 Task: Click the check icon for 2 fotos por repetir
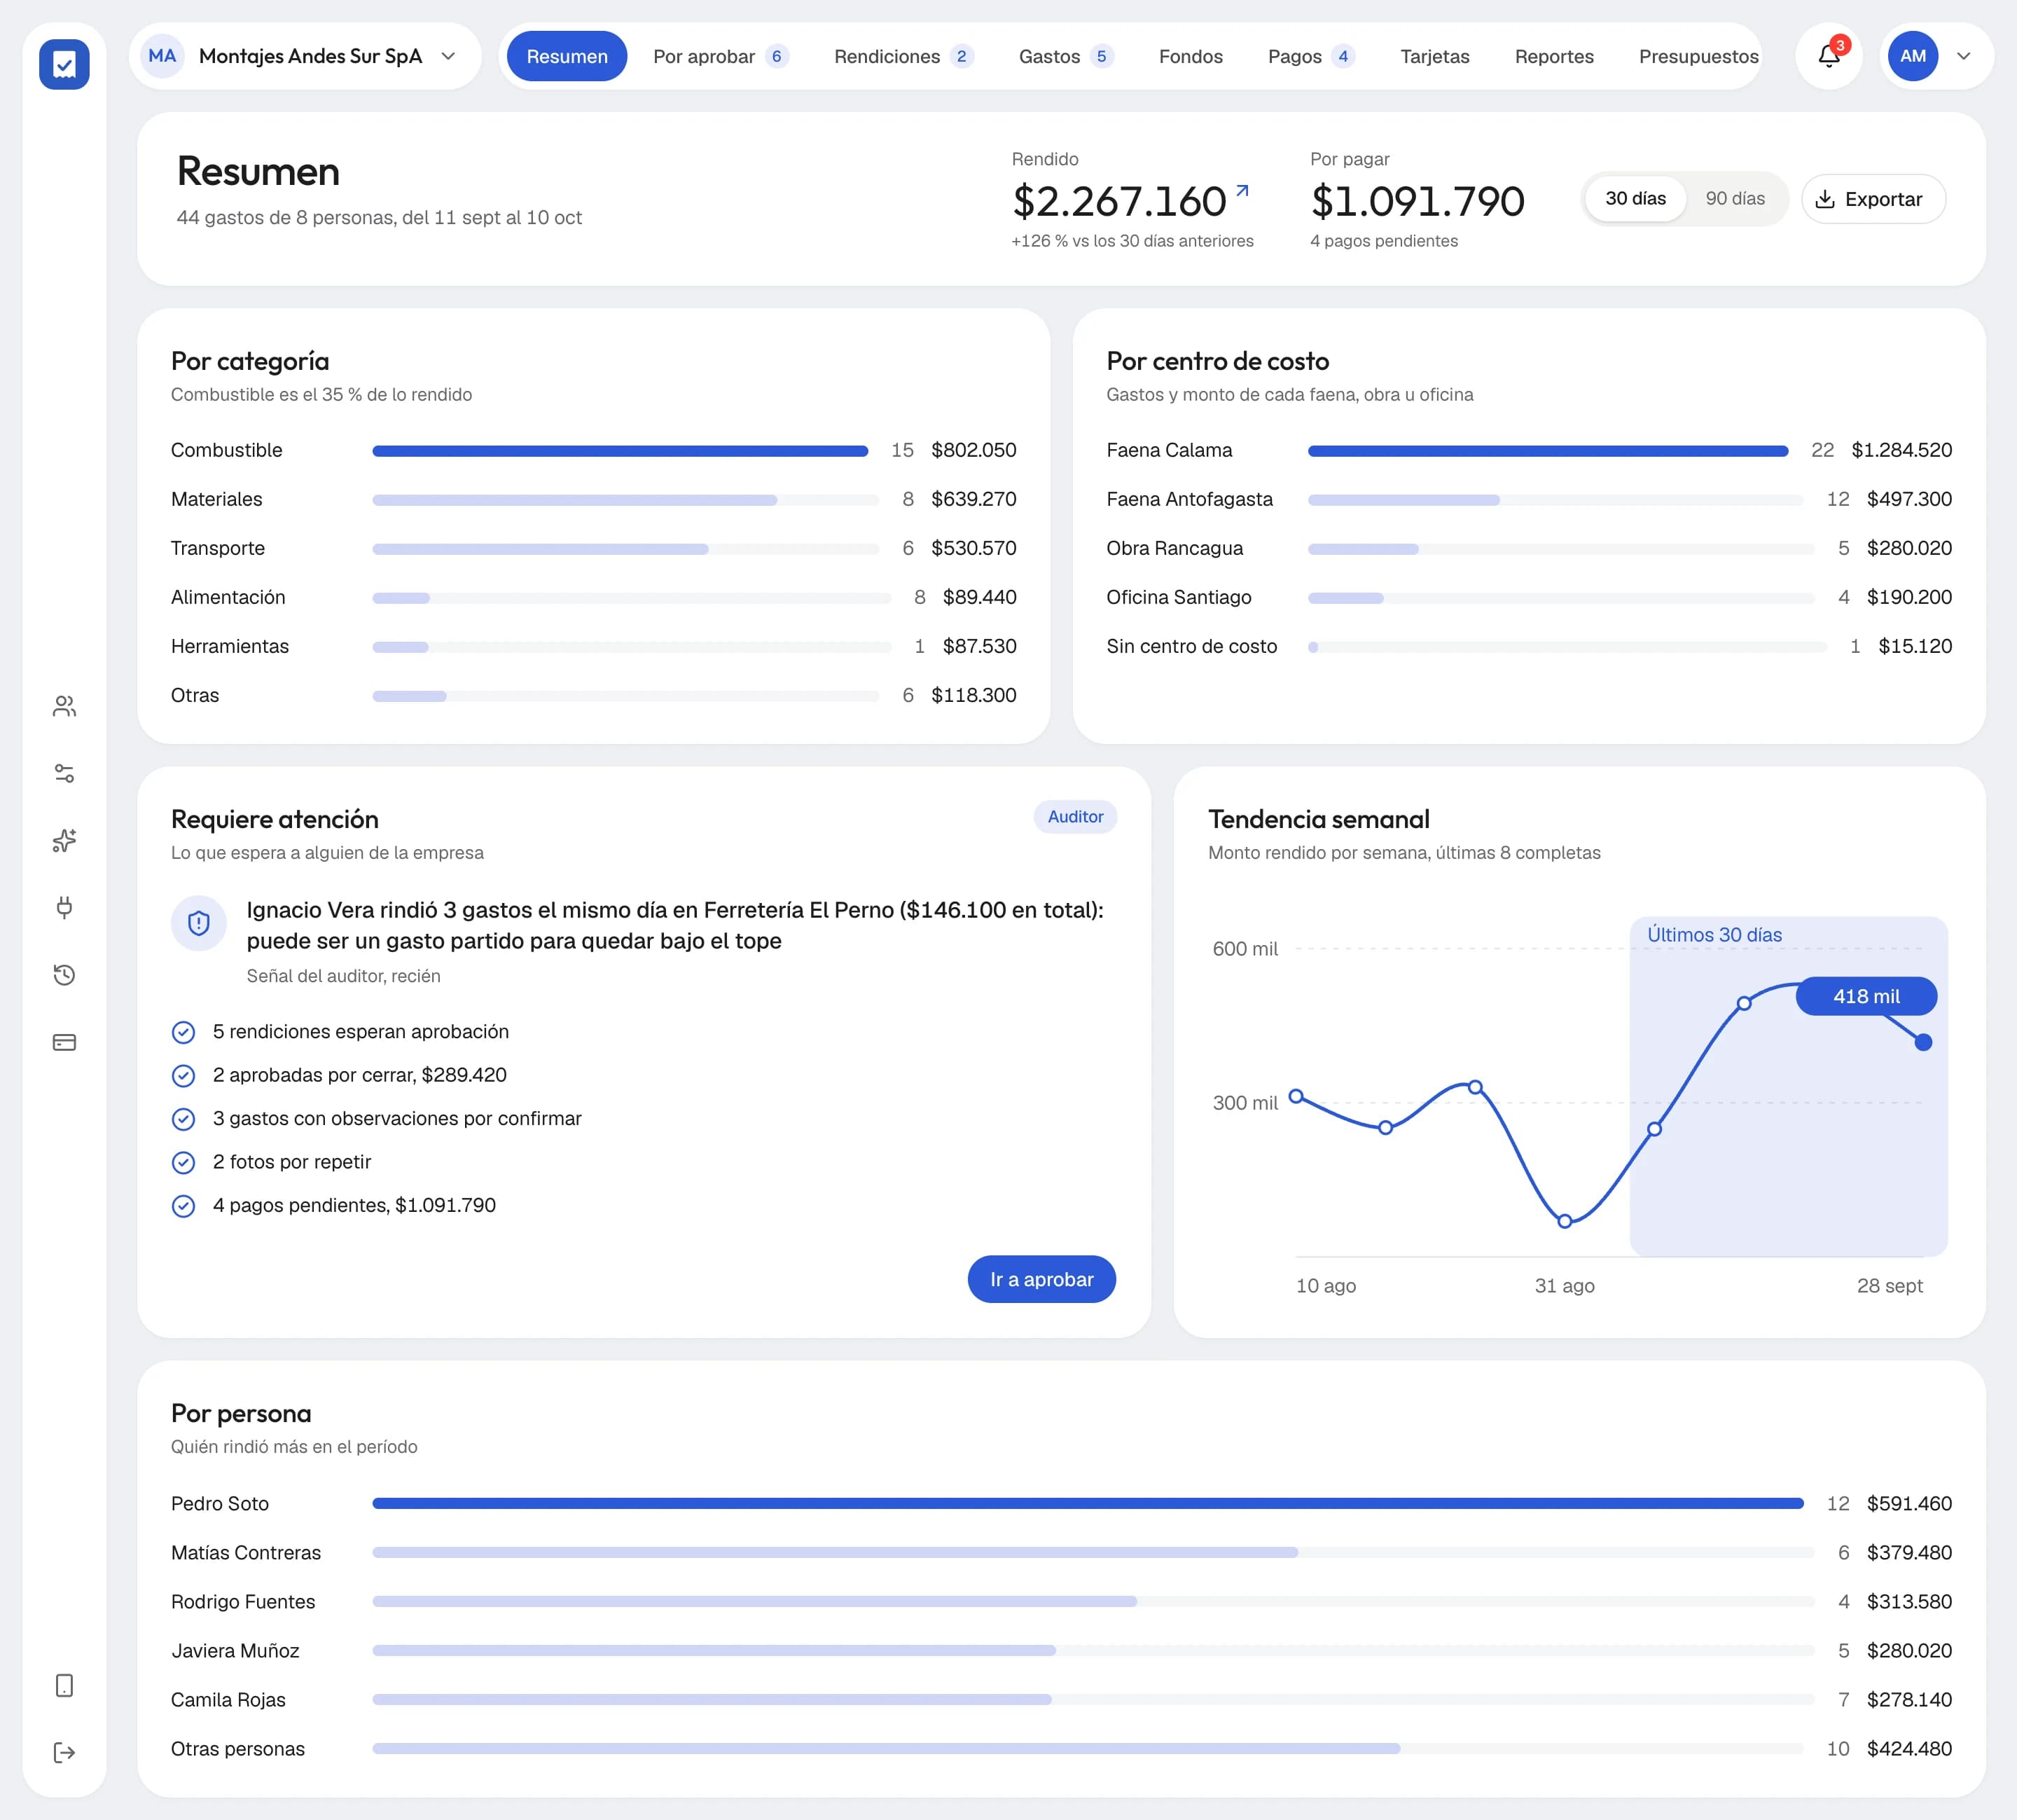click(184, 1163)
